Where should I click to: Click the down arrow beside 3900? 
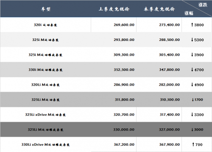pos(192,54)
